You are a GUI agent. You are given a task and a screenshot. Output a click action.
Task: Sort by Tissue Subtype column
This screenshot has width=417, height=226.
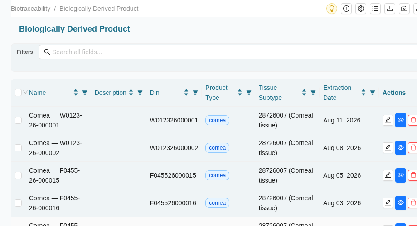(304, 93)
